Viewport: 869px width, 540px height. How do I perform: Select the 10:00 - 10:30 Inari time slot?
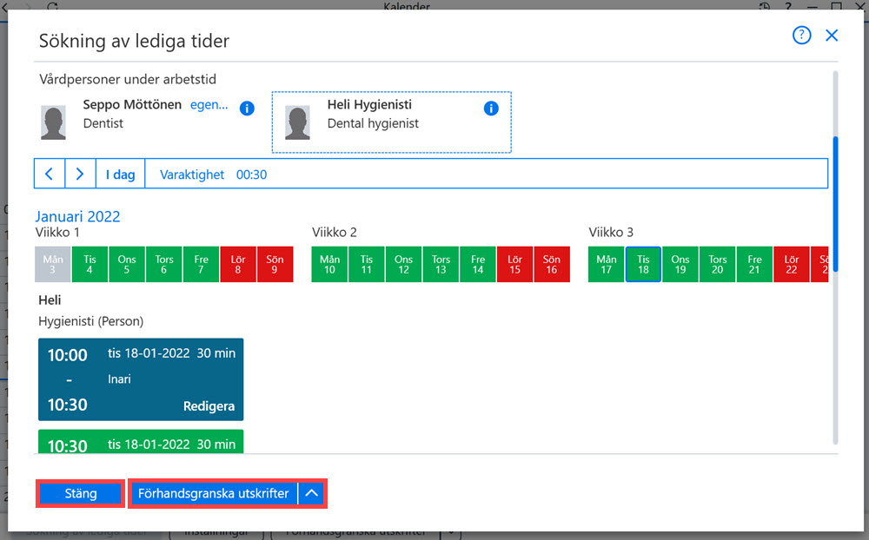[141, 379]
